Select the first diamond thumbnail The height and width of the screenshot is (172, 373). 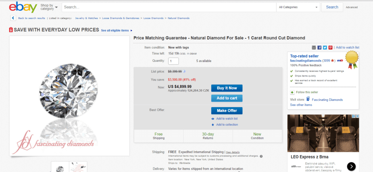tap(60, 167)
